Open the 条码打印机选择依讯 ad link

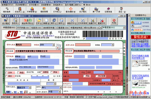[140, 77]
